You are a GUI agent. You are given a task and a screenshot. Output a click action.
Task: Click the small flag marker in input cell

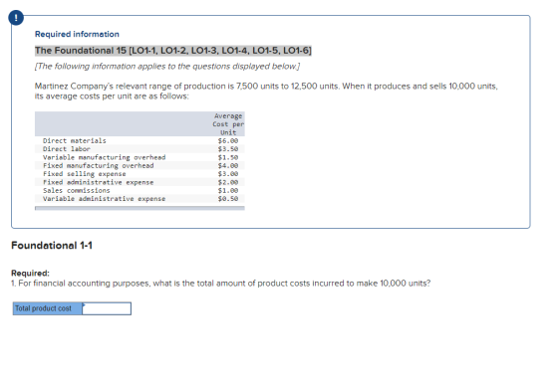[x=84, y=304]
